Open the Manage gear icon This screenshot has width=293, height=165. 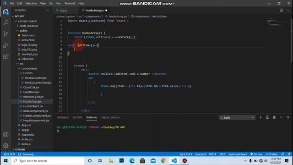pyautogui.click(x=5, y=145)
